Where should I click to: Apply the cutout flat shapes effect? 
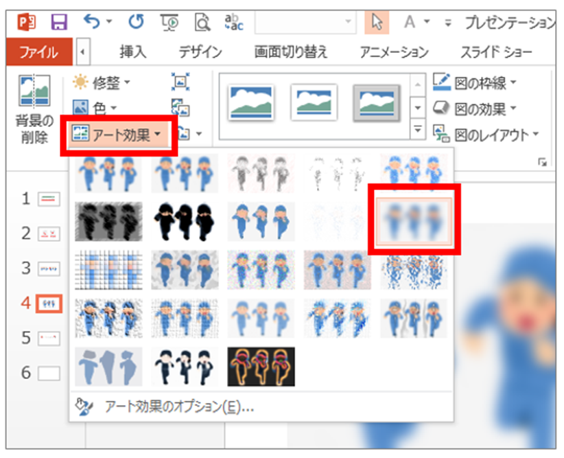(x=108, y=367)
